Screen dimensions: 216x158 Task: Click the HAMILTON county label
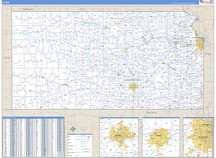tap(20, 74)
